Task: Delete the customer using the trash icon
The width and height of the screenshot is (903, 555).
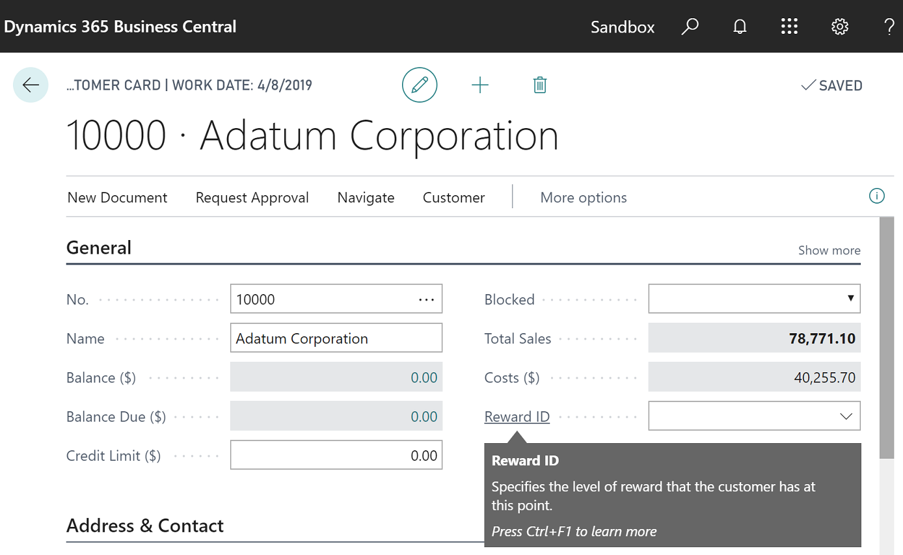Action: pyautogui.click(x=539, y=85)
